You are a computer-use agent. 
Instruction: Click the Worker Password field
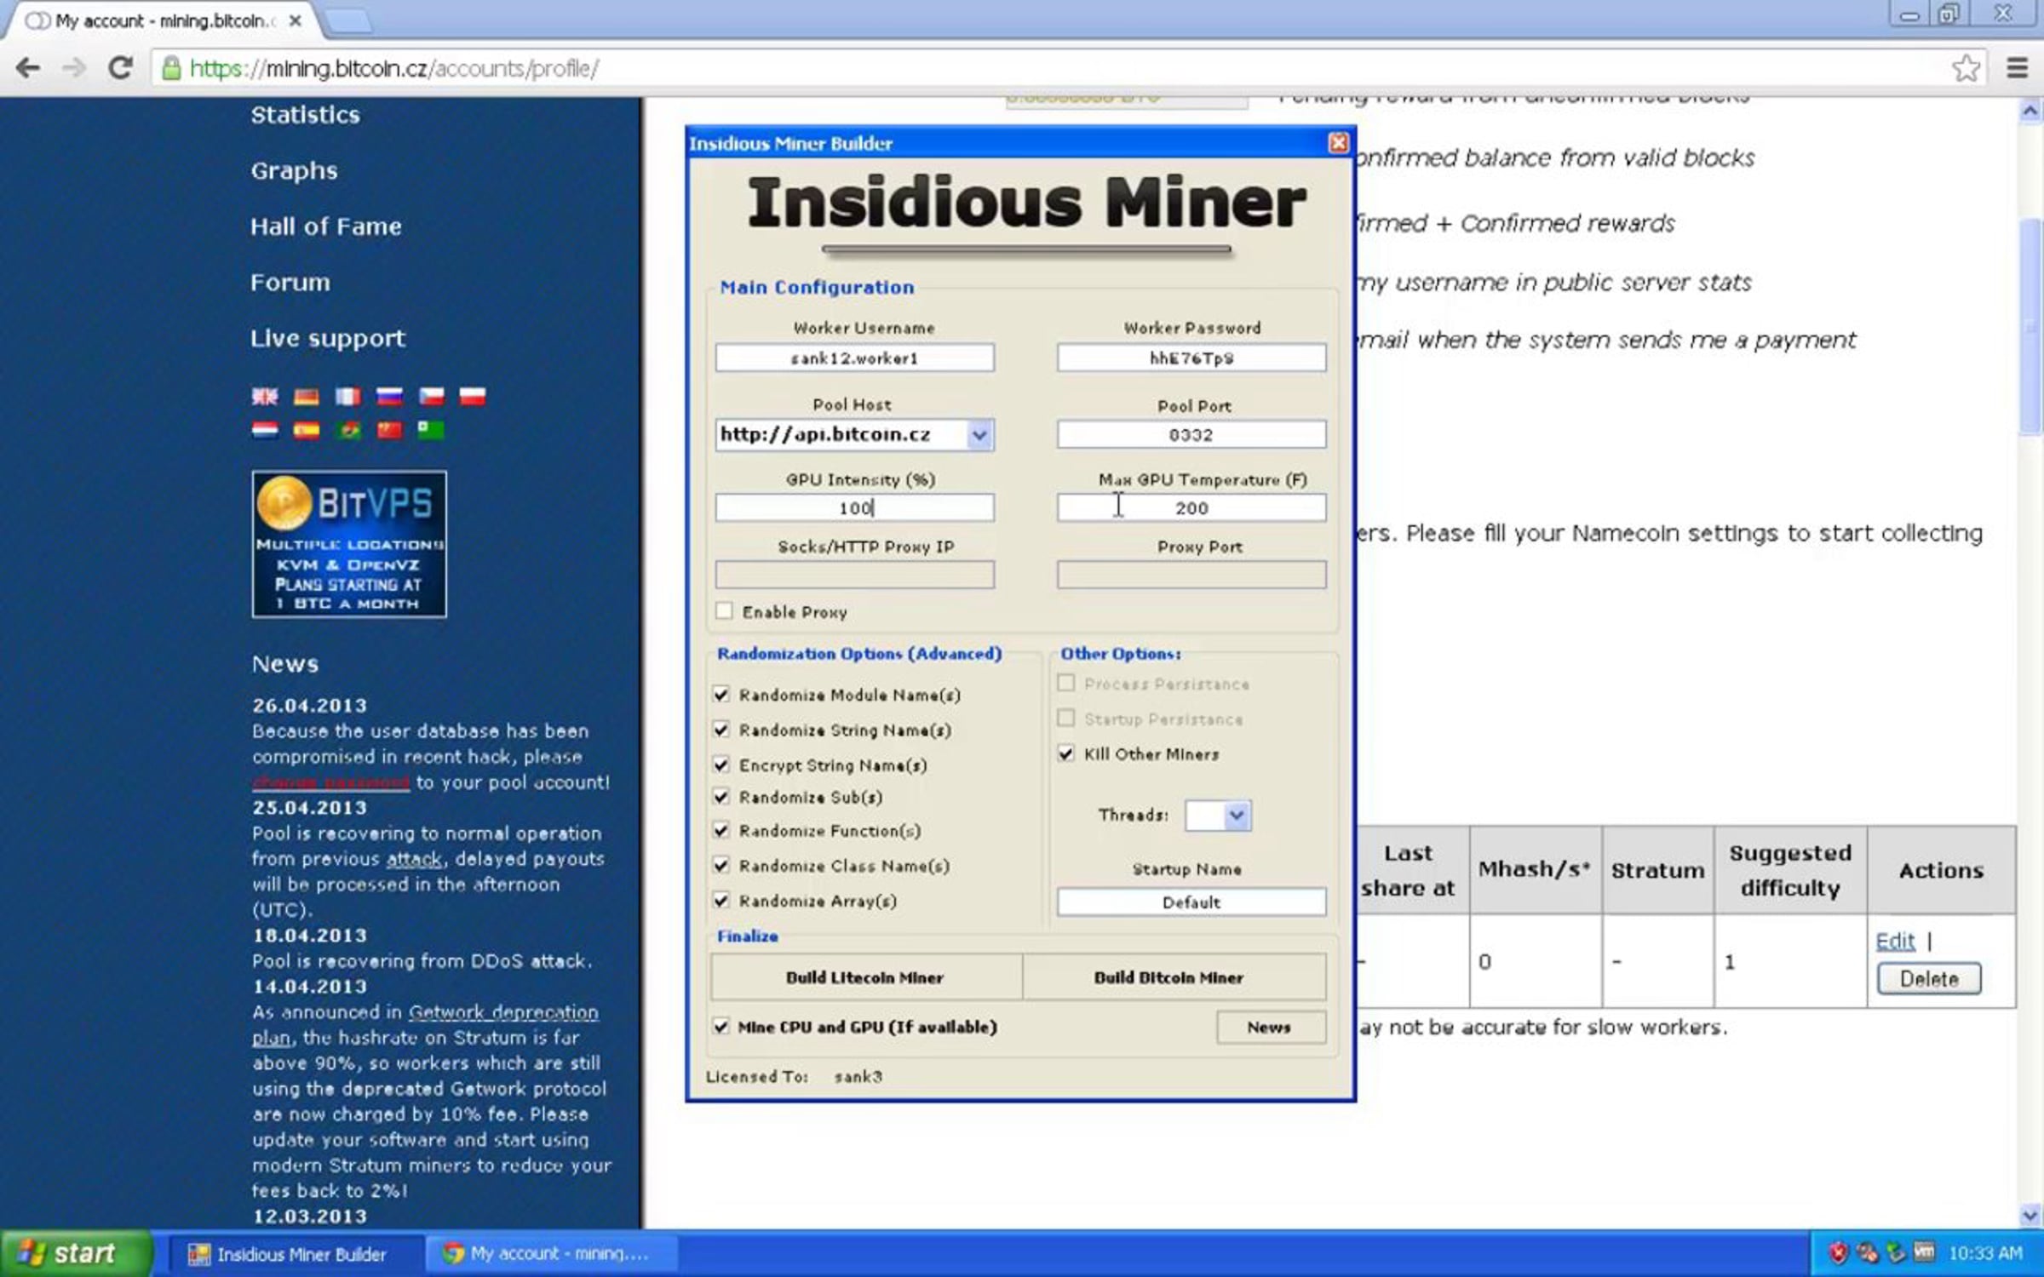(1191, 358)
